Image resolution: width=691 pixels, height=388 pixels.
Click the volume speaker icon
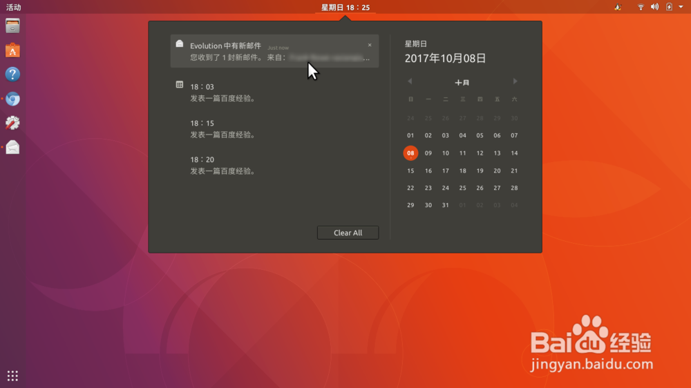coord(655,7)
